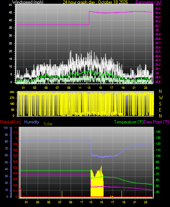Click the "180" wind direction axis value
The width and height of the screenshot is (170, 207).
(x=12, y=104)
